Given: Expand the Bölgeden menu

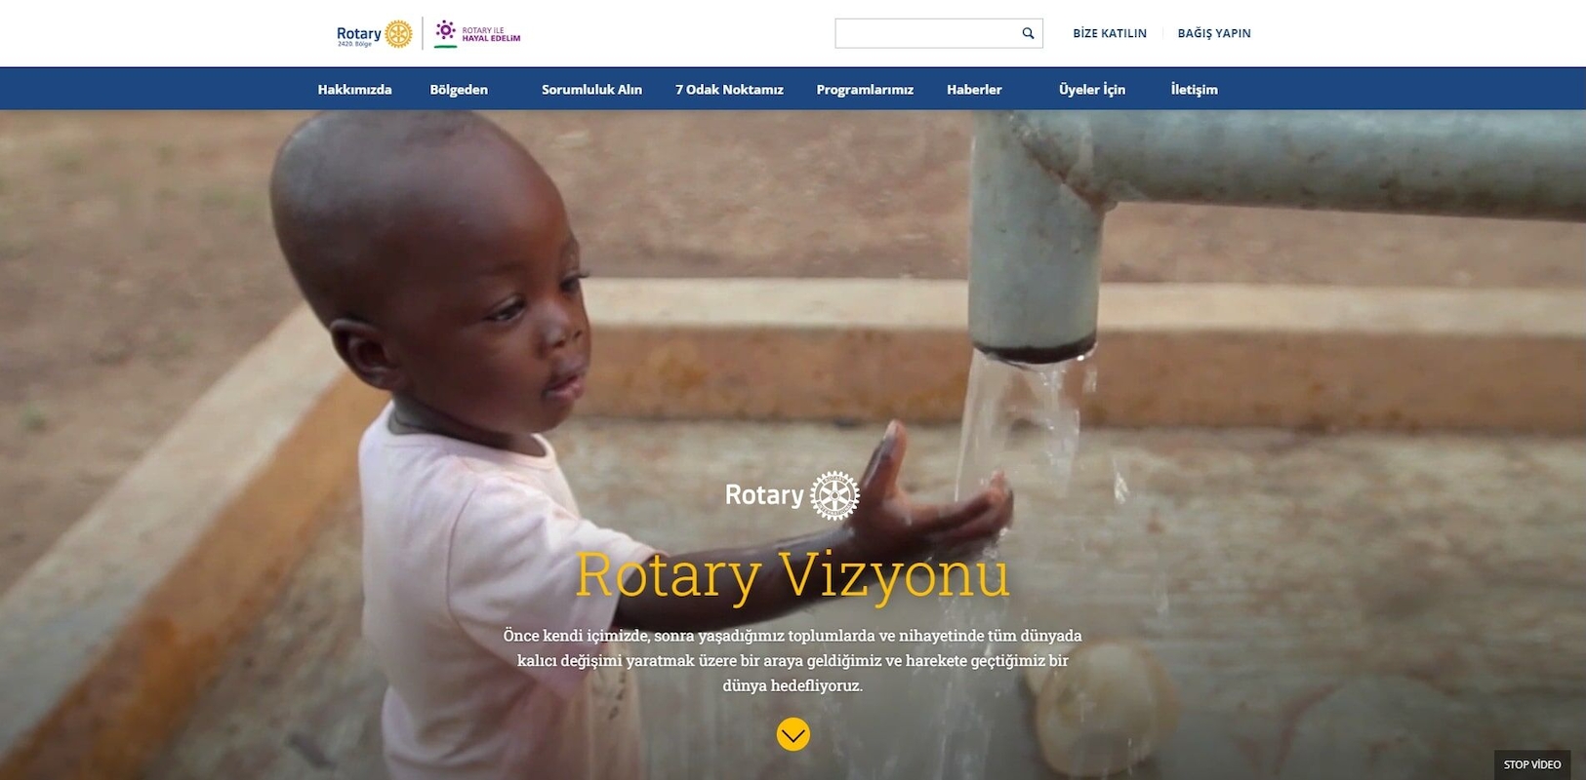Looking at the screenshot, I should 459,90.
